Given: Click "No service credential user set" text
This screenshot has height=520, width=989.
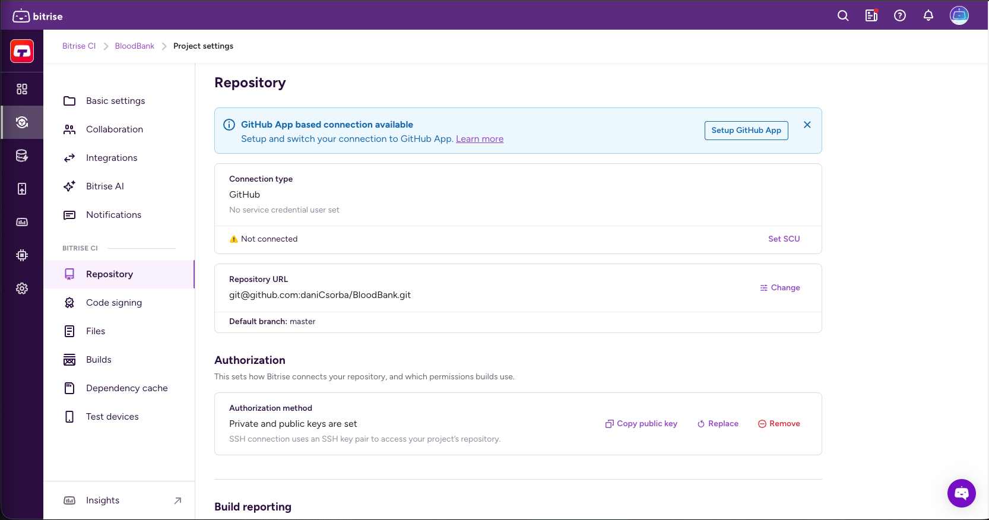Looking at the screenshot, I should tap(284, 210).
